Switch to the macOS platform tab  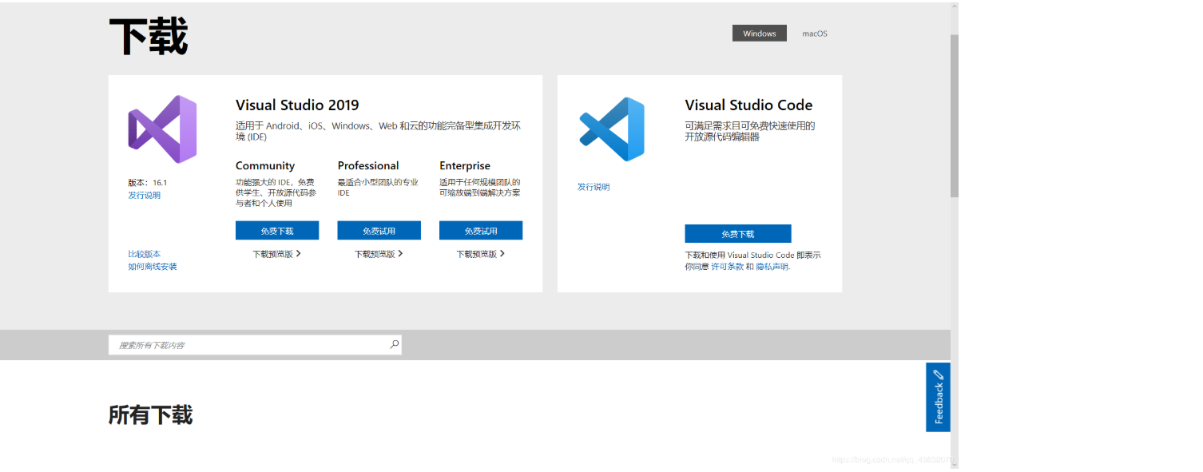click(x=815, y=34)
